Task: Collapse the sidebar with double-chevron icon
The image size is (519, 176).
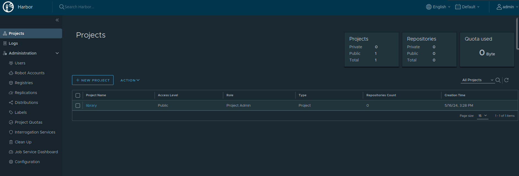Action: [x=57, y=20]
